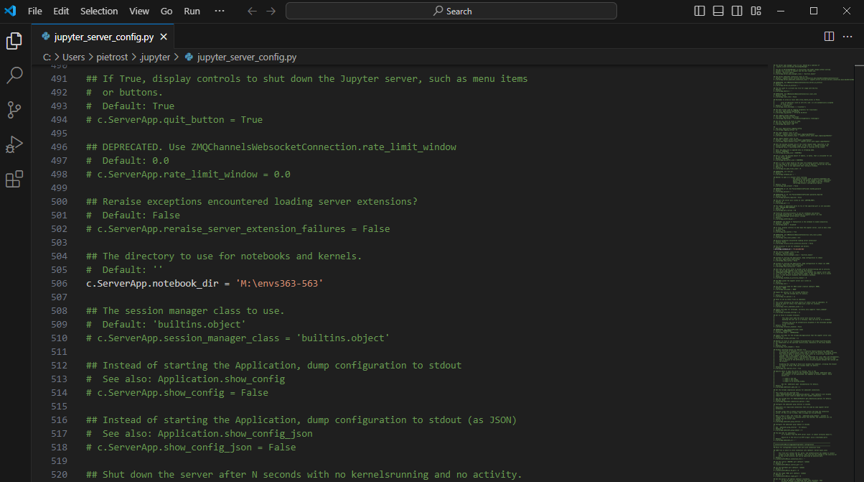Viewport: 864px width, 482px height.
Task: Close the jupyter_server_config.py tab
Action: tap(164, 37)
